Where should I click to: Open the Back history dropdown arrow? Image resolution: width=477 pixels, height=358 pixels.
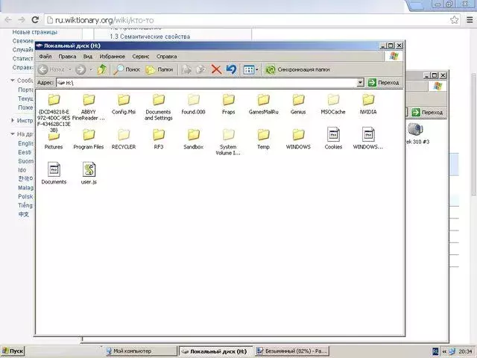click(69, 69)
